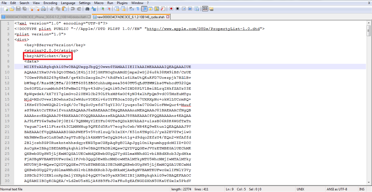This screenshot has width=372, height=192.
Task: Save the current file via toolbar
Action: tap(18, 9)
